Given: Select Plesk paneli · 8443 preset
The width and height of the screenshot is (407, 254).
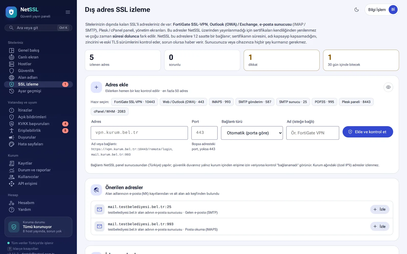Looking at the screenshot, I should click(x=356, y=102).
